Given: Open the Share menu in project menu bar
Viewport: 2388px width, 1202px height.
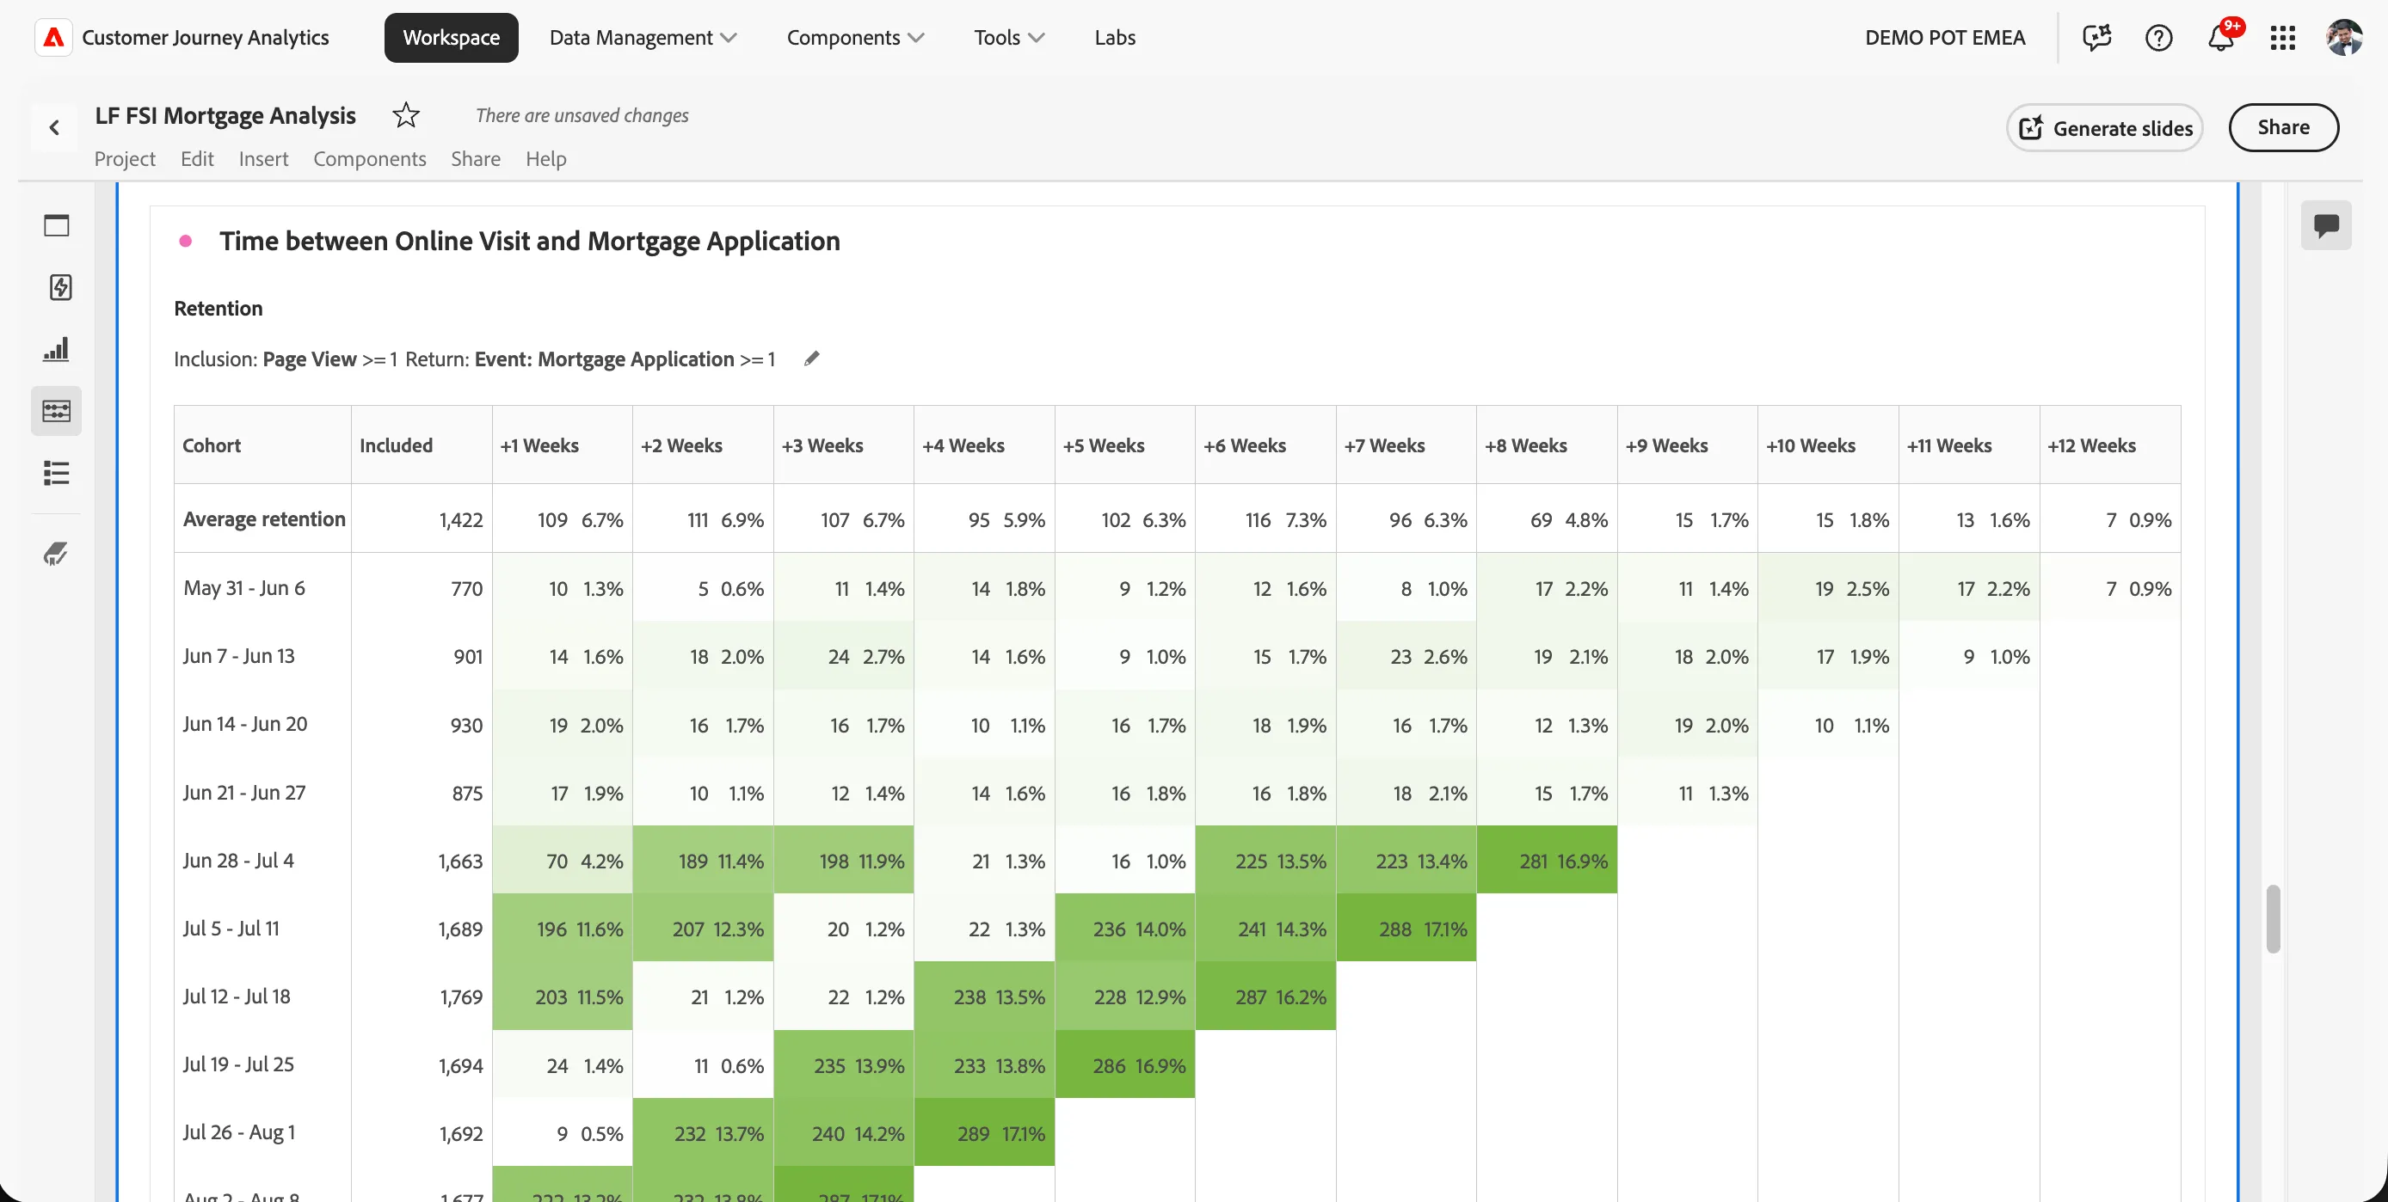Looking at the screenshot, I should click(x=476, y=158).
